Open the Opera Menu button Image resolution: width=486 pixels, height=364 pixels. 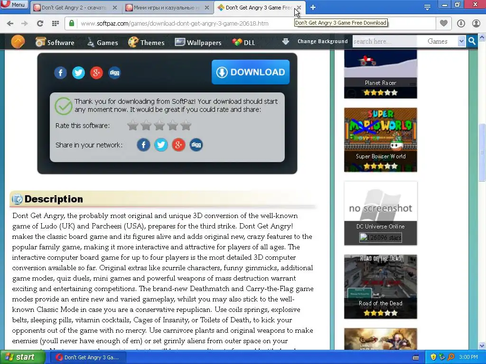[x=15, y=5]
